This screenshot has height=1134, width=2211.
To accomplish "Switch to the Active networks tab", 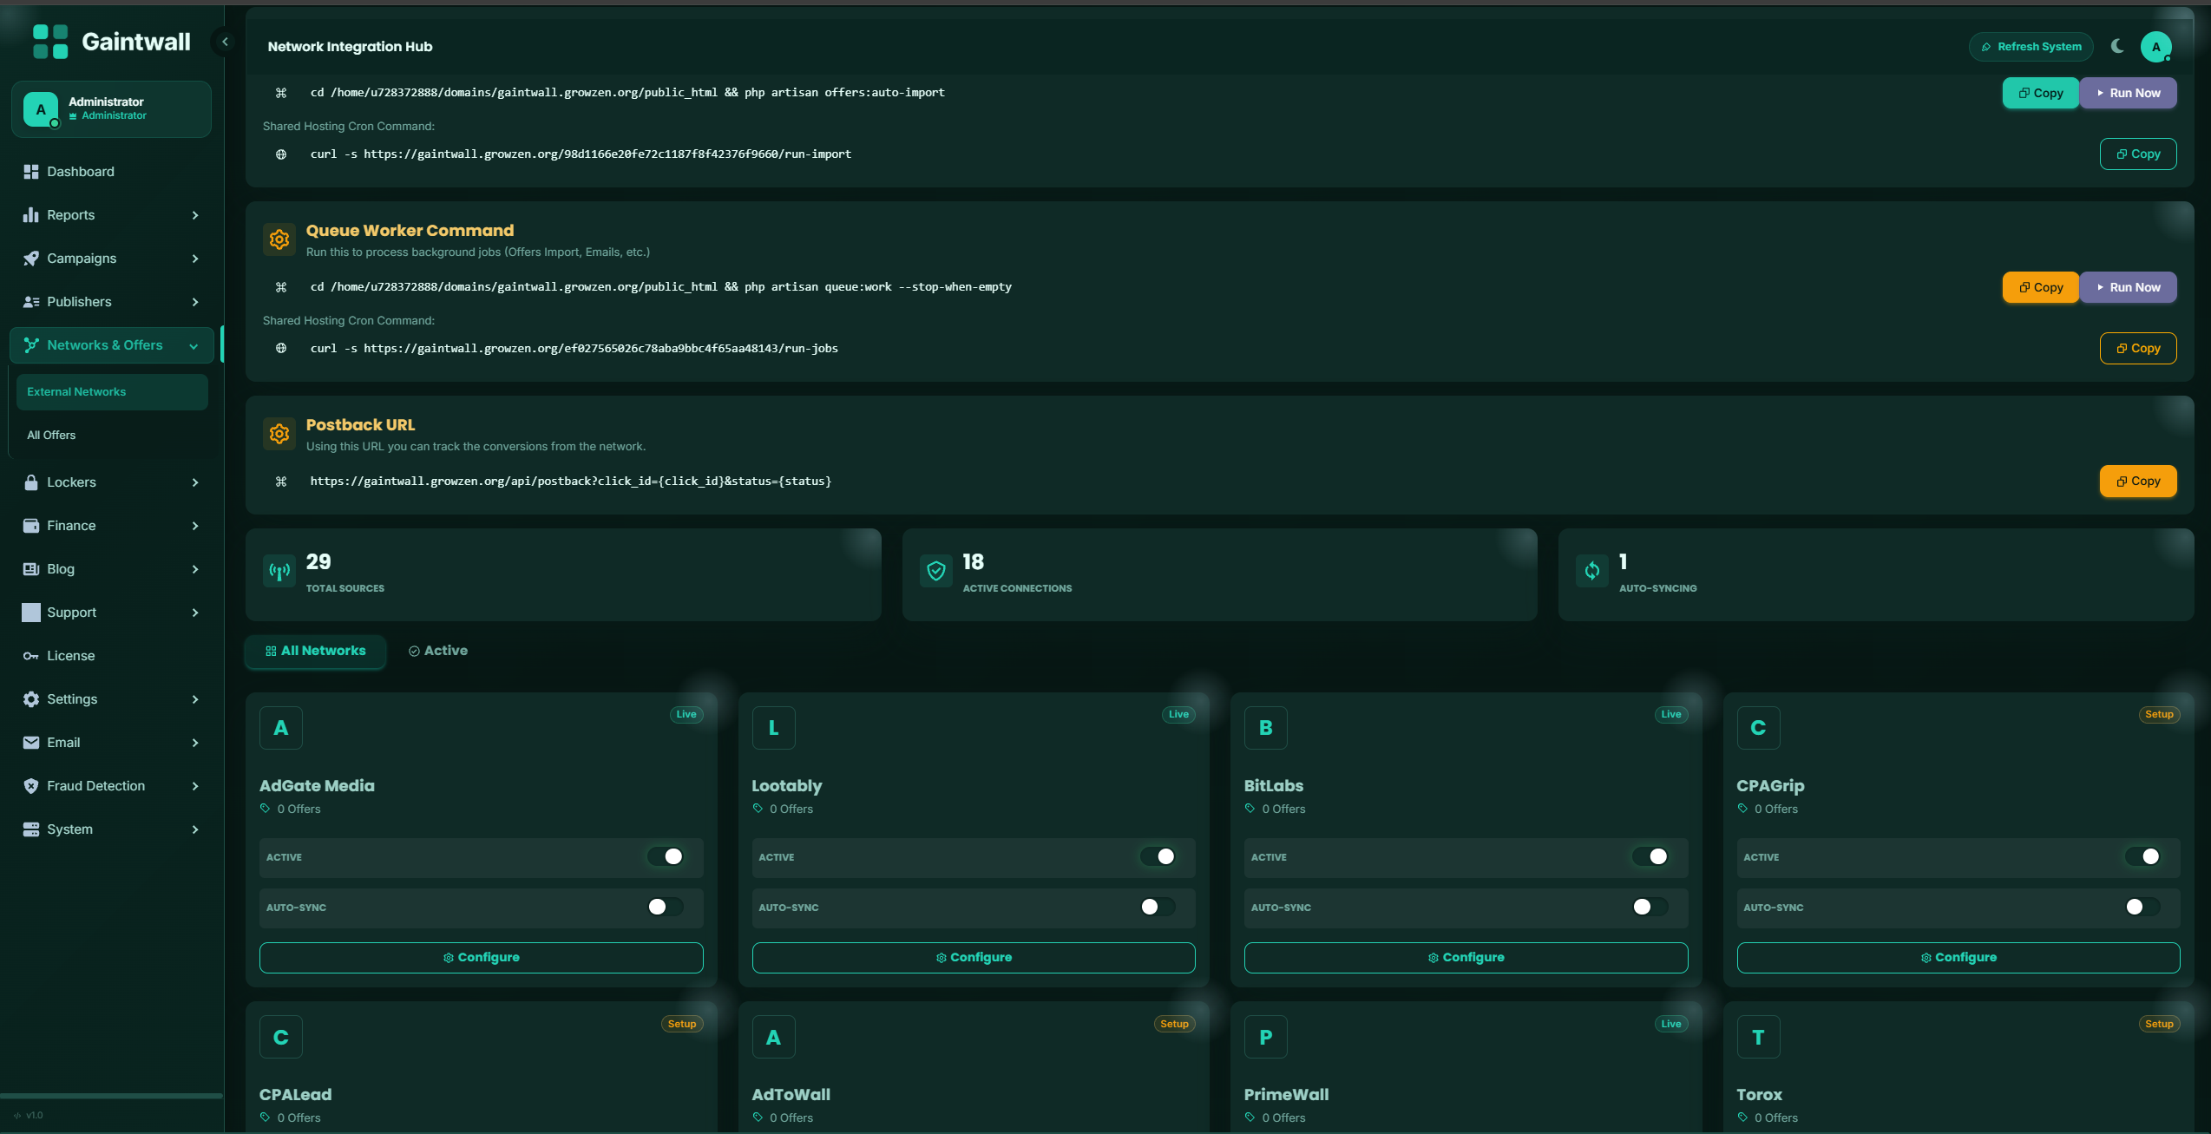I will pos(438,650).
